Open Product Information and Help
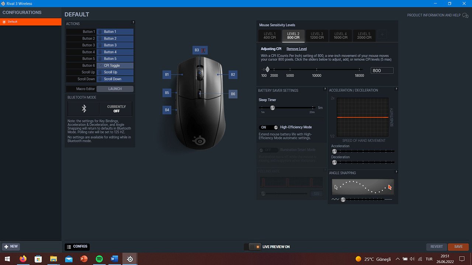Viewport: 472px width, 265px height. (x=434, y=15)
